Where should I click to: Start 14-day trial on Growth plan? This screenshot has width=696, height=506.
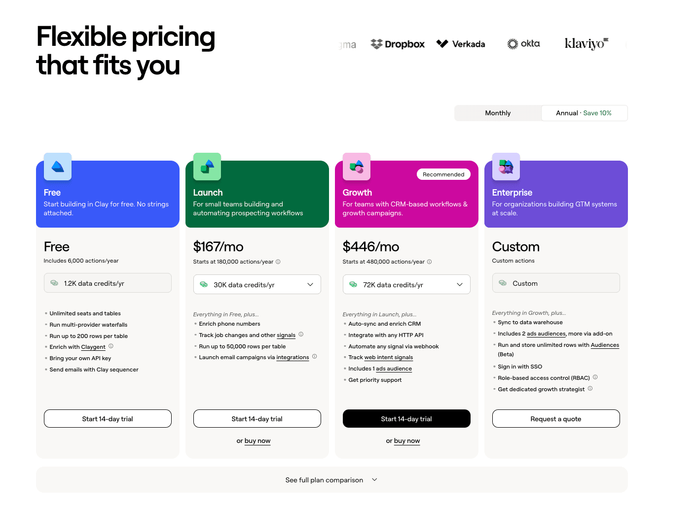pos(406,419)
